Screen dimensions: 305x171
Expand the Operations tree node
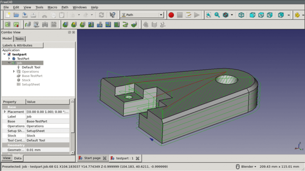pos(14,71)
